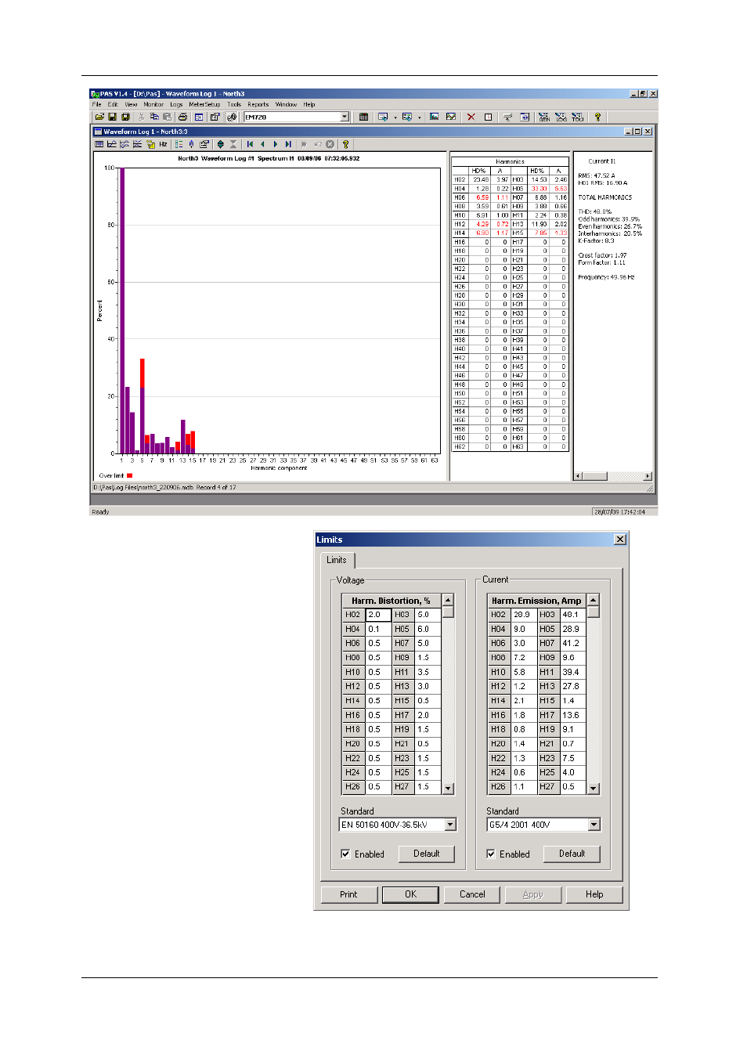Click the Copy icon in main toolbar

[x=154, y=117]
